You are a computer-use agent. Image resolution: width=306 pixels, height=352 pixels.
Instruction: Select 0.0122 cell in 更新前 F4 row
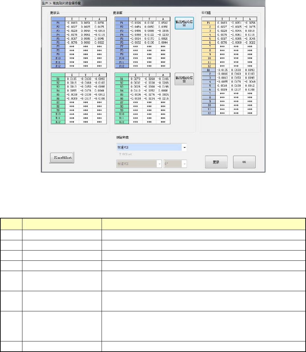(149, 35)
